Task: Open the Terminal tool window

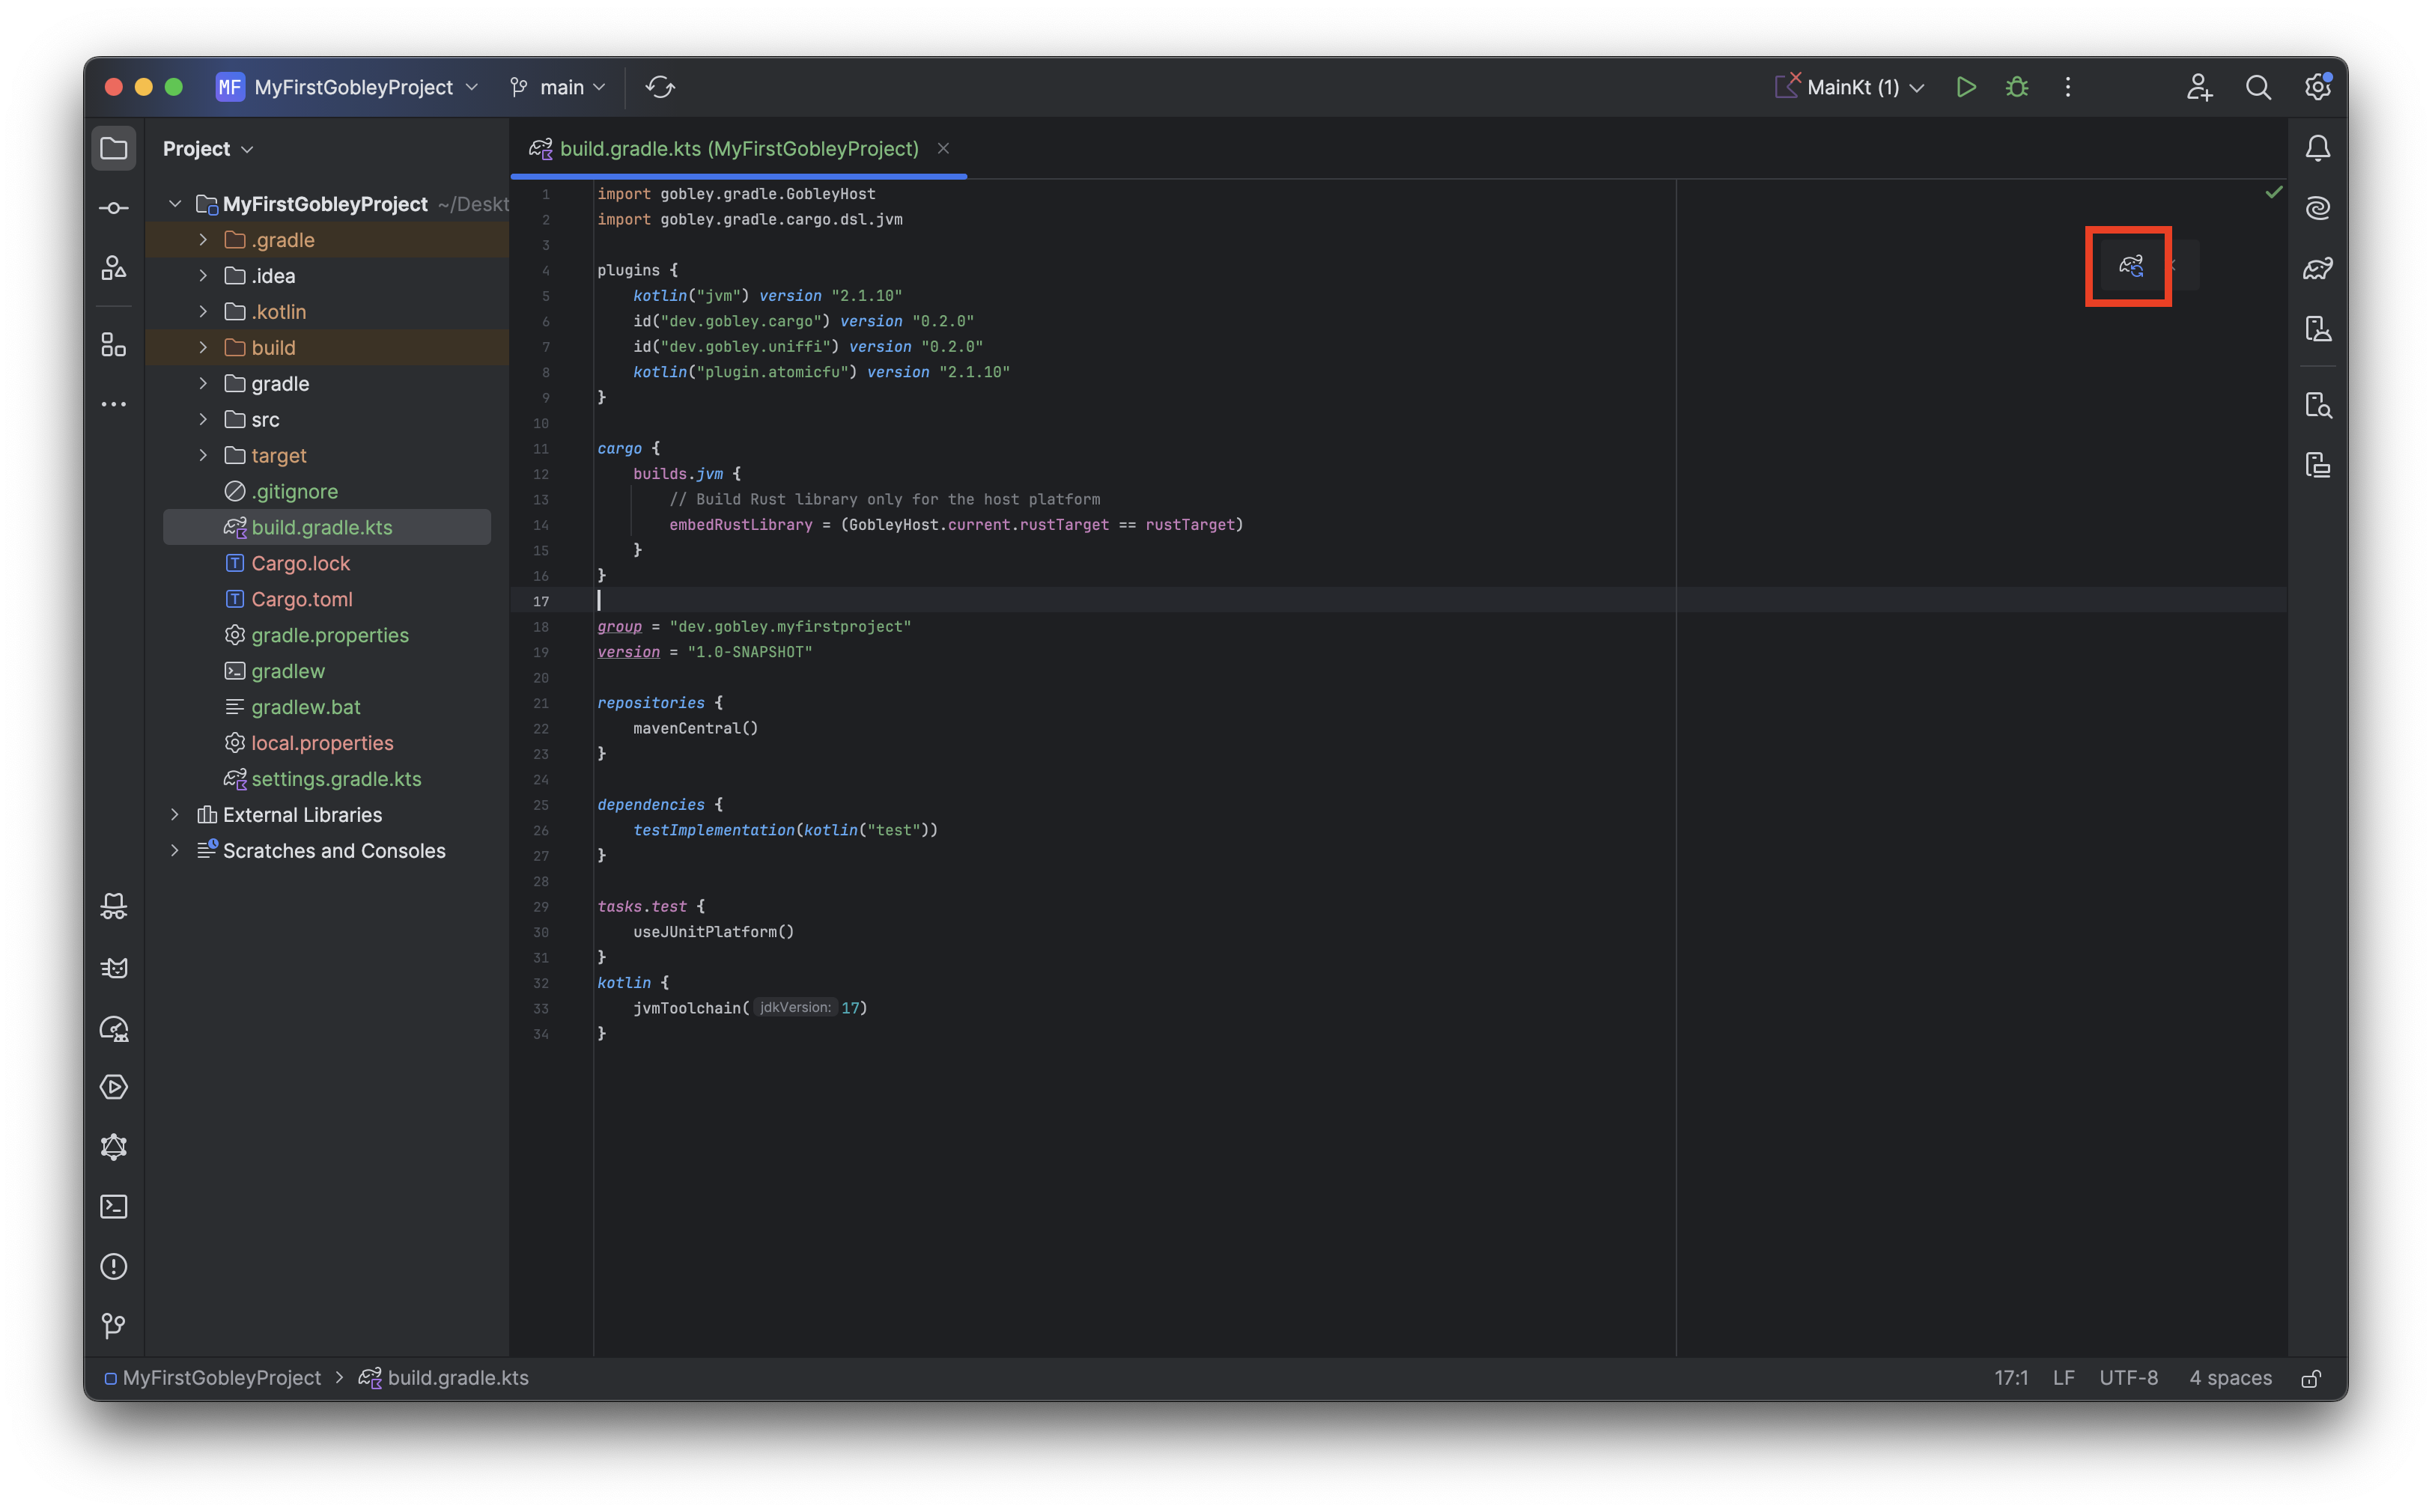Action: pos(114,1207)
